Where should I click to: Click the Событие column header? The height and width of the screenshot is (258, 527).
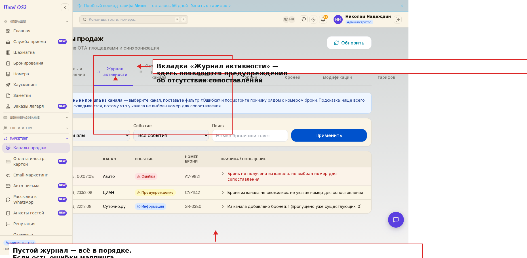click(x=144, y=159)
